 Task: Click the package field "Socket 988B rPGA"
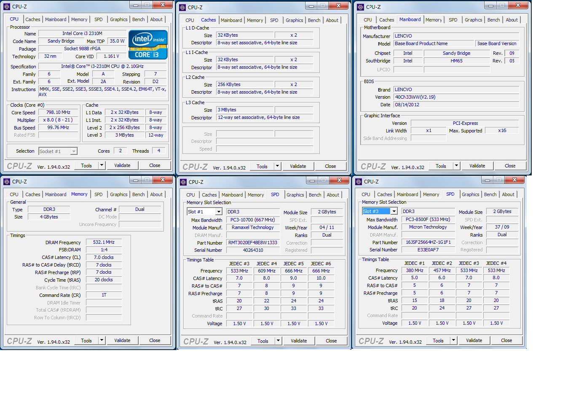click(x=82, y=49)
